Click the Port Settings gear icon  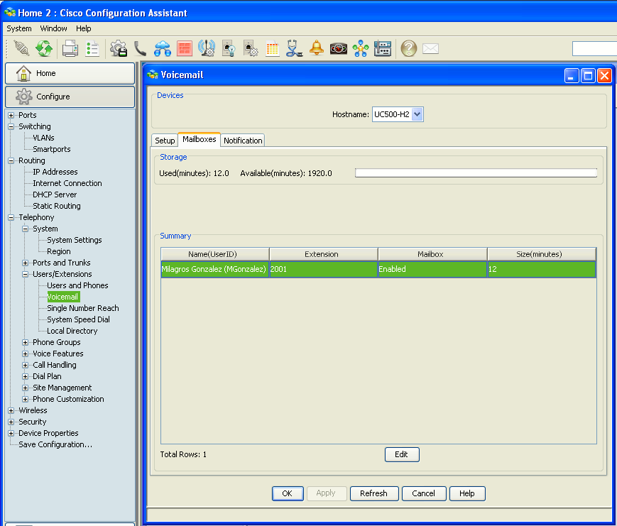click(x=251, y=48)
